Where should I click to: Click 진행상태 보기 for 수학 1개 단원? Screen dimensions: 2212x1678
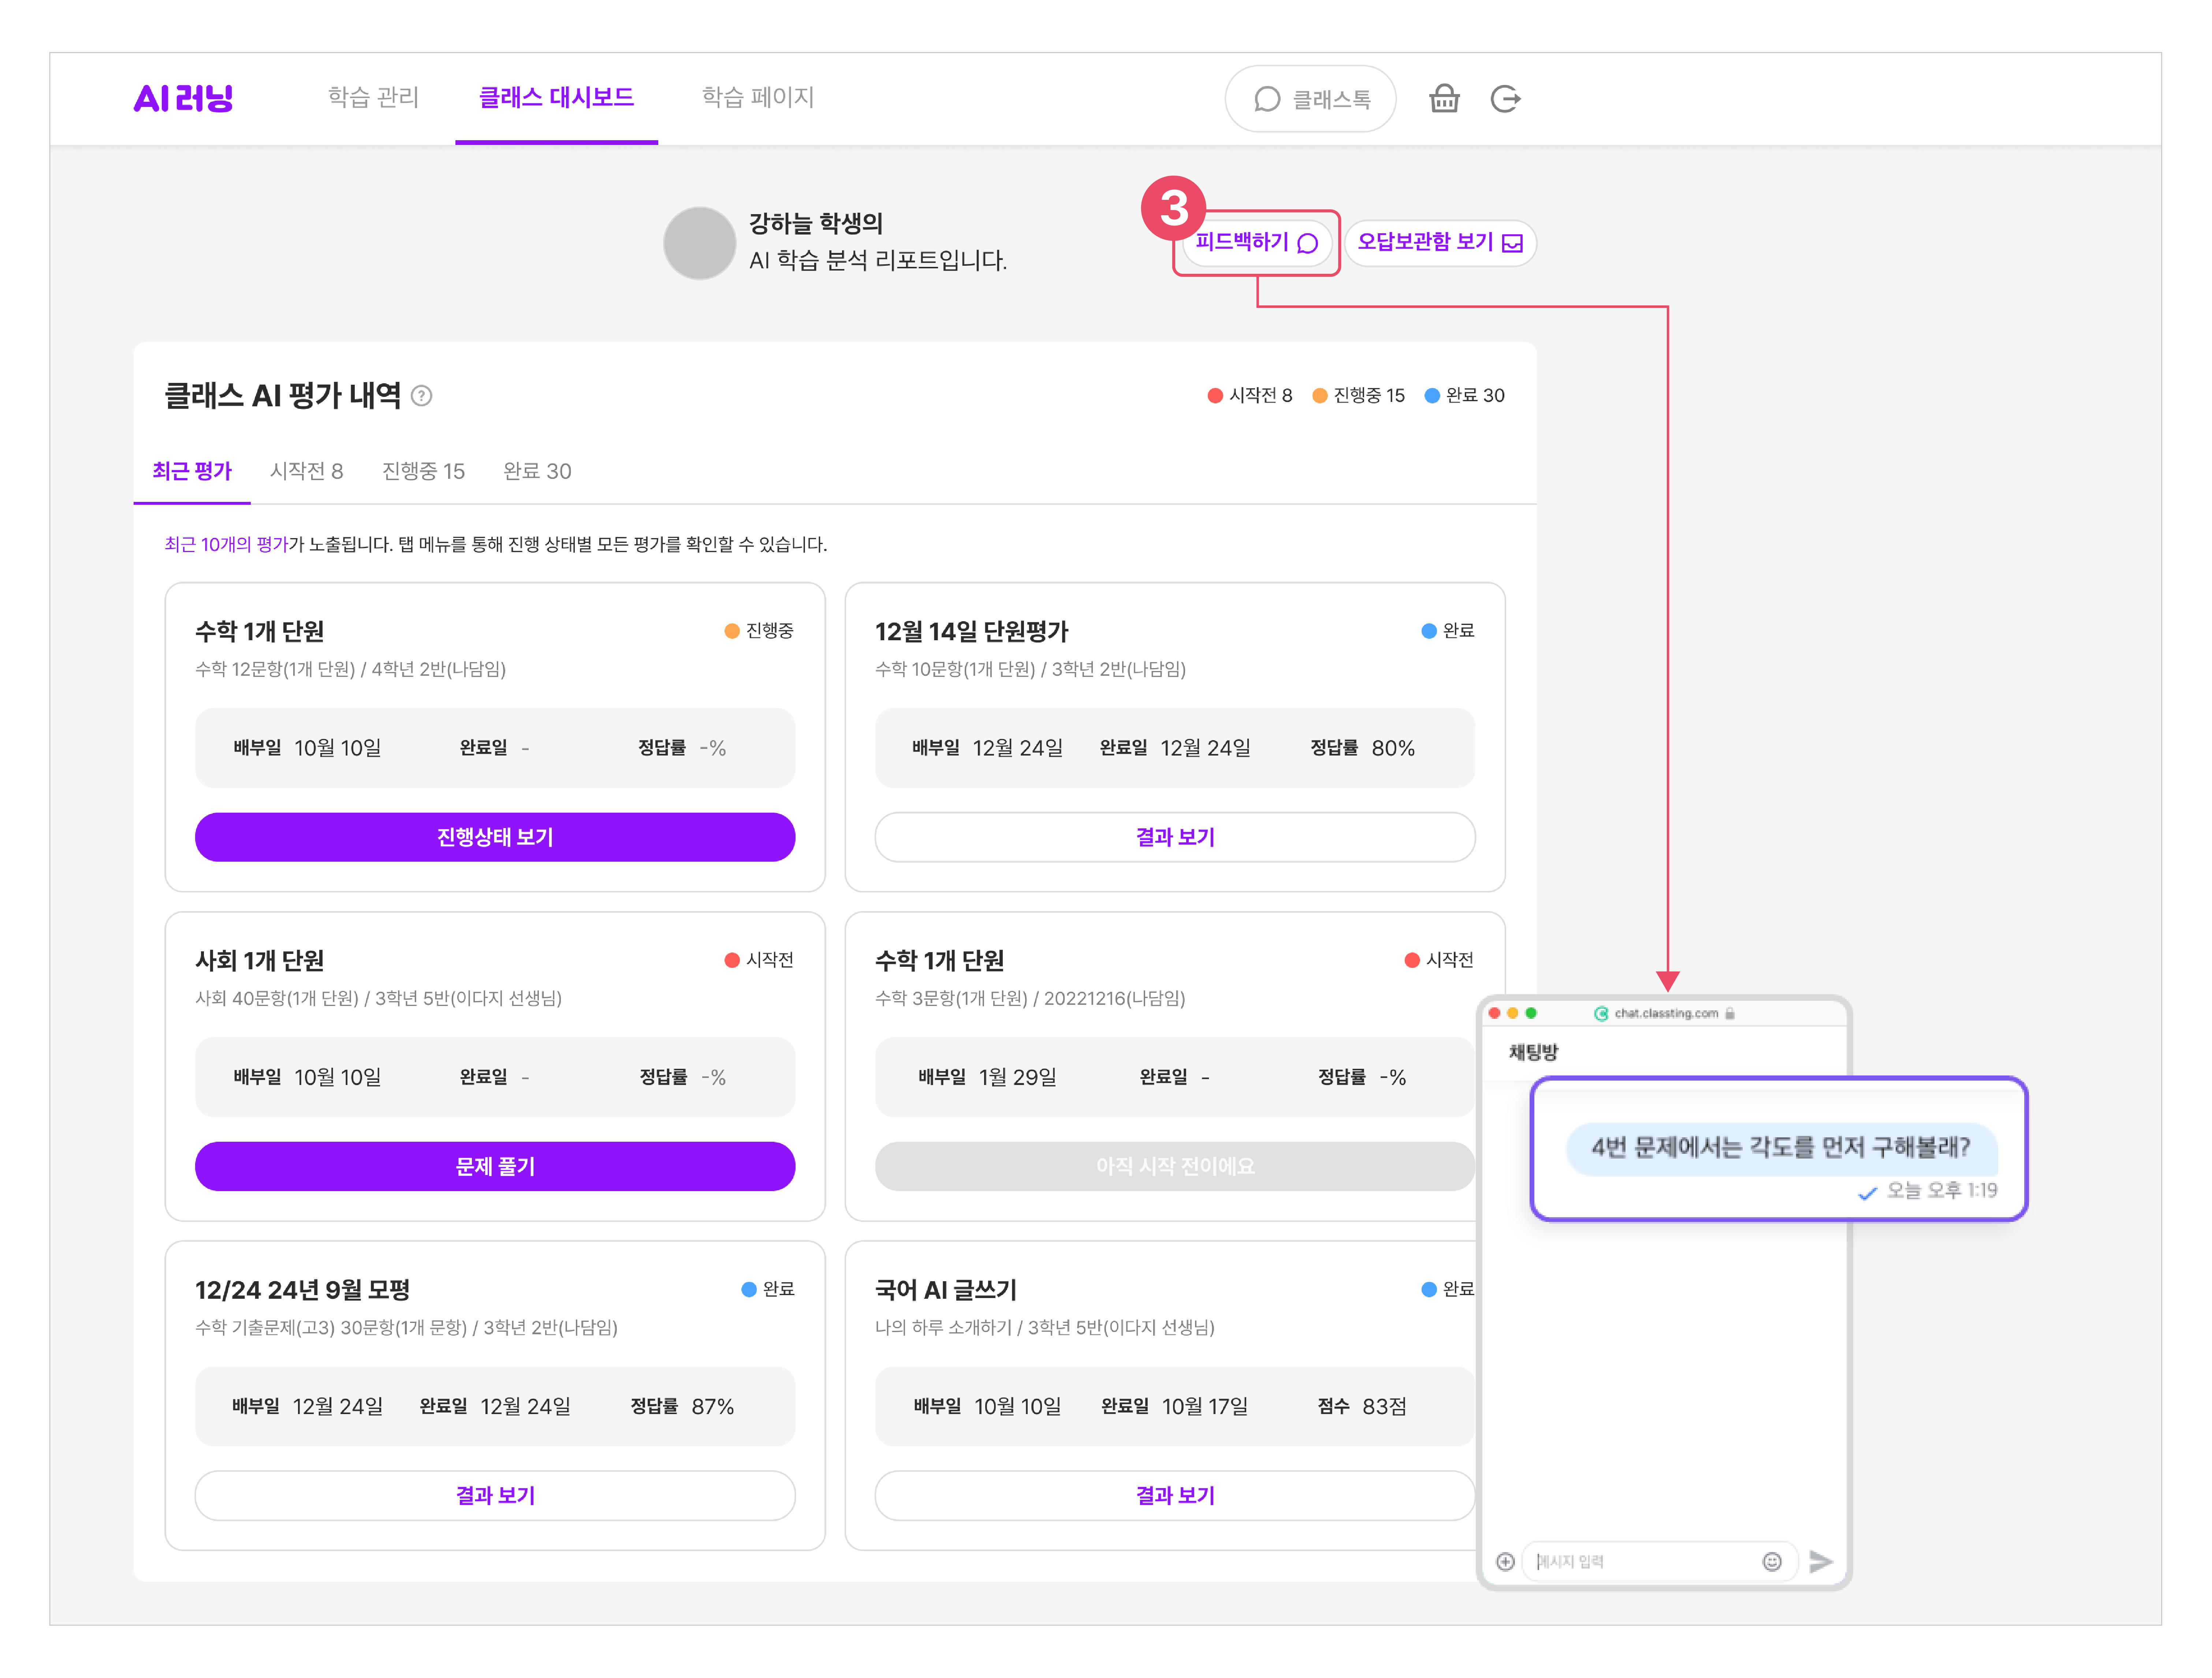(495, 837)
